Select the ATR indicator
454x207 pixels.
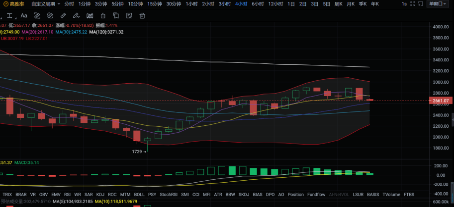[218, 195]
